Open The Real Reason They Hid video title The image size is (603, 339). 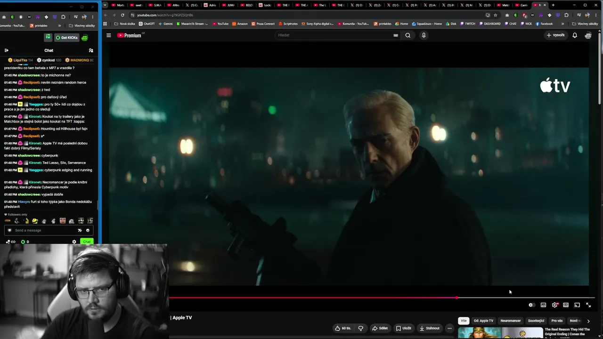click(x=567, y=332)
